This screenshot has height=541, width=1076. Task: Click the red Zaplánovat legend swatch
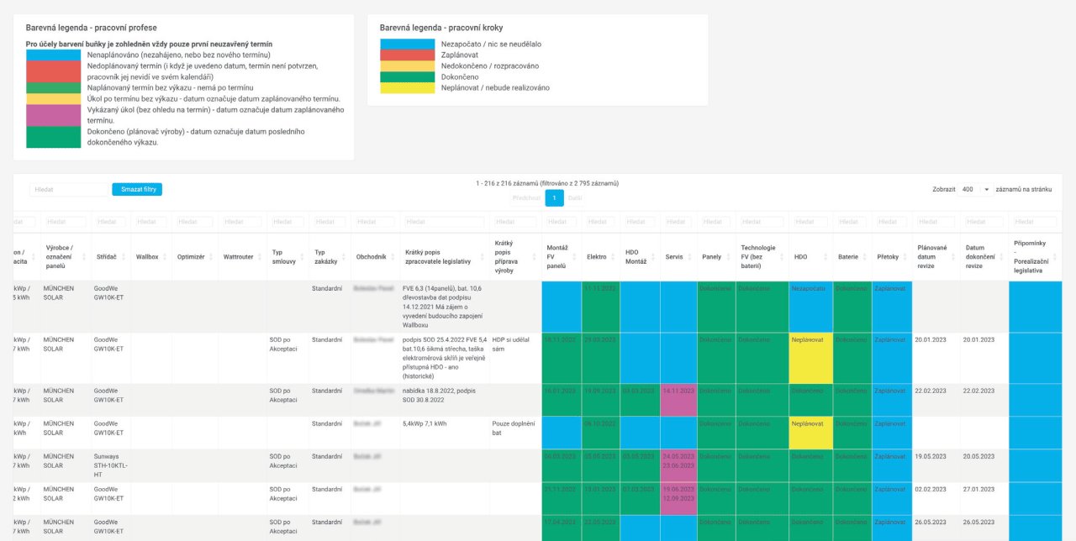pos(407,55)
